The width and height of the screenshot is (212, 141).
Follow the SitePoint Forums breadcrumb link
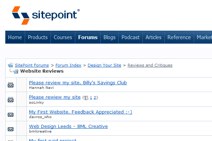coord(32,65)
